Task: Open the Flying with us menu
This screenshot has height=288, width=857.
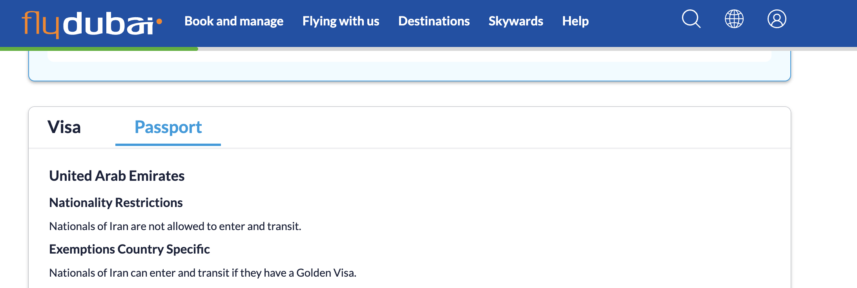Action: [341, 21]
